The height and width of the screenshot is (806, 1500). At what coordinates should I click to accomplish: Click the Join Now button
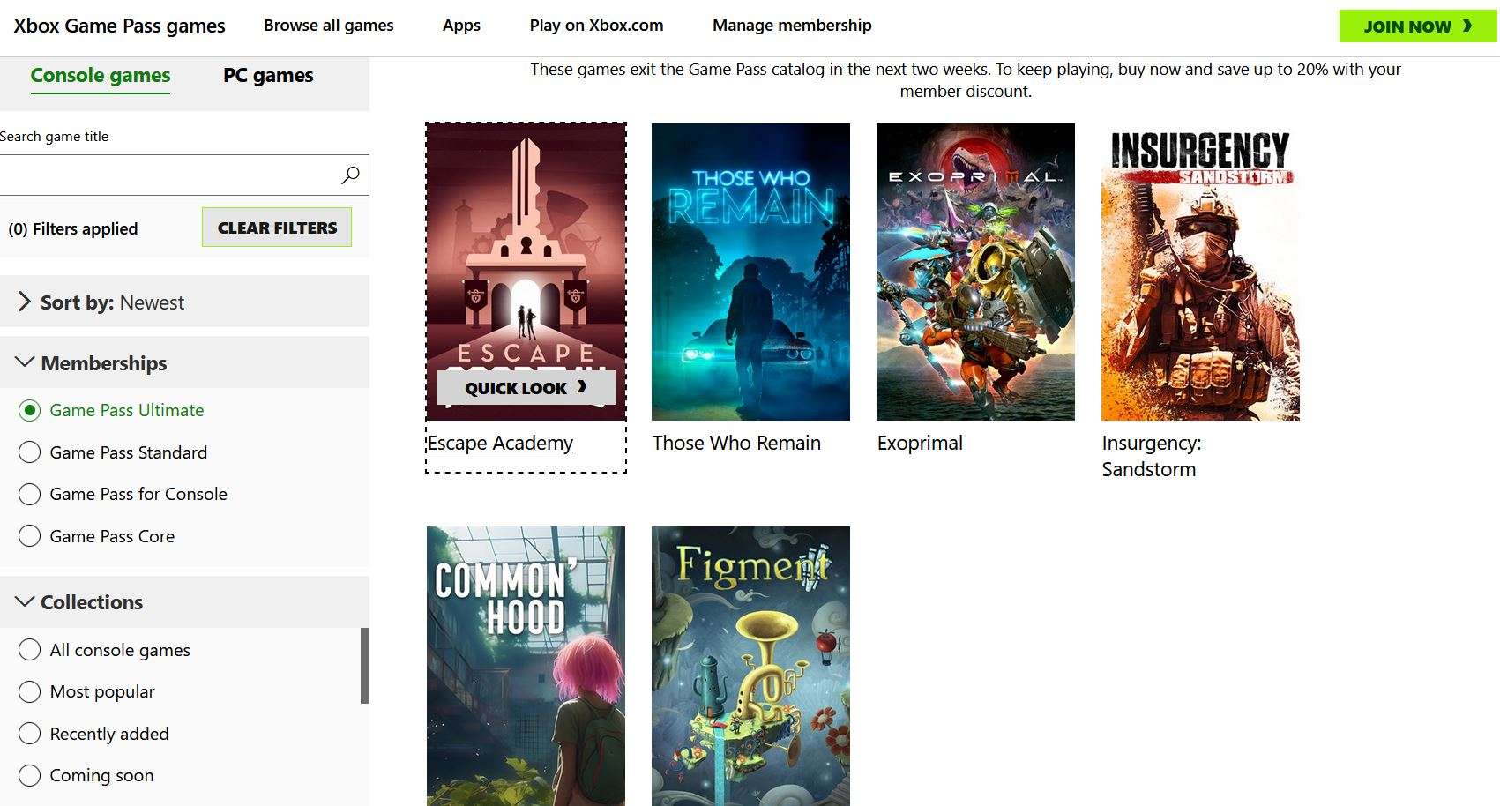click(x=1418, y=26)
